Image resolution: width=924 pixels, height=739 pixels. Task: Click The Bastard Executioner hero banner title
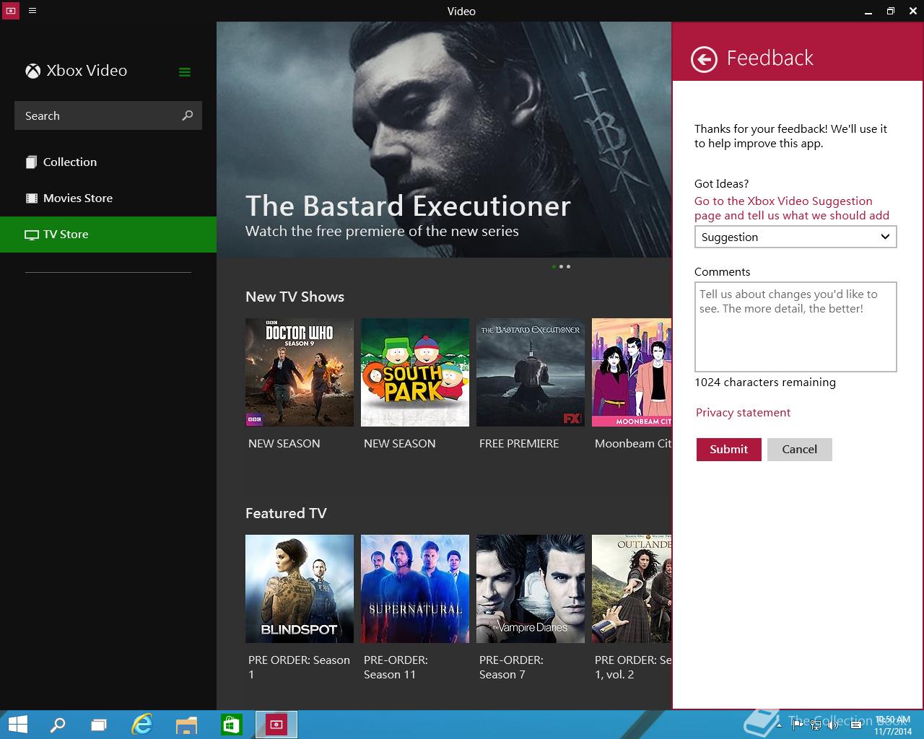(x=408, y=206)
